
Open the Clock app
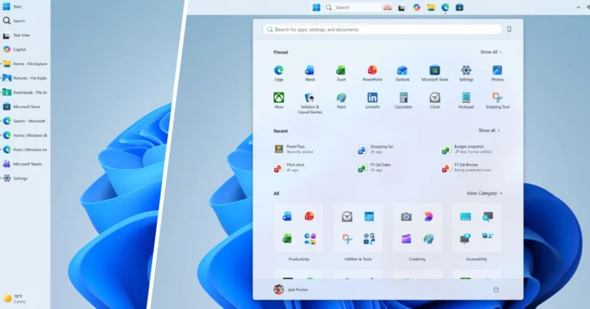pos(435,101)
